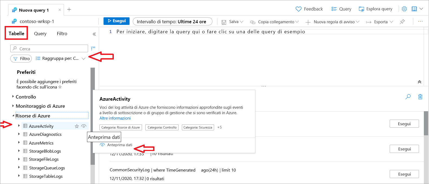Click the tables list vertical scrollbar
The height and width of the screenshot is (184, 429).
pos(93,116)
